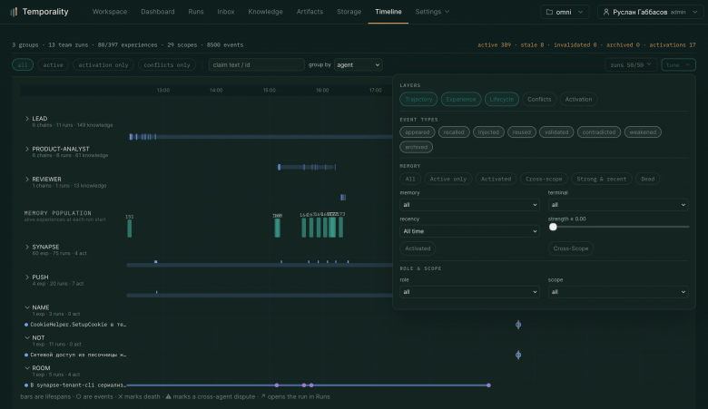Toggle the Conflicts layer chip
708x409 pixels.
tap(539, 99)
